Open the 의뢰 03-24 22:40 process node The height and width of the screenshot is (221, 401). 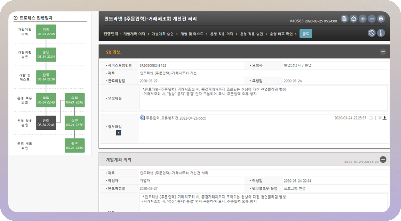(x=46, y=100)
